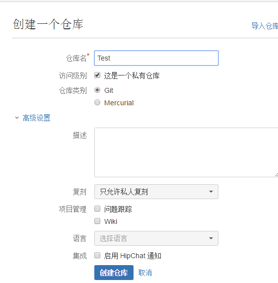Open the 选择语言 dropdown
The image size is (278, 283).
[156, 238]
